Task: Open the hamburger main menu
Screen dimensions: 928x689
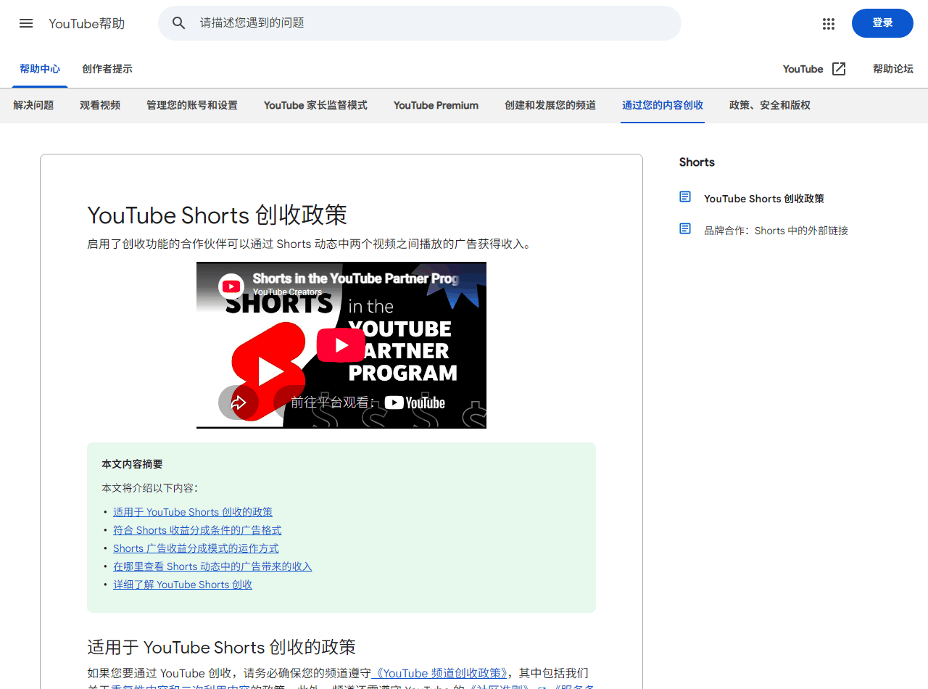Action: (26, 23)
